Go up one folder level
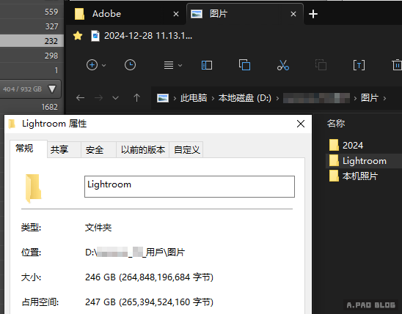The height and width of the screenshot is (314, 402). (136, 97)
